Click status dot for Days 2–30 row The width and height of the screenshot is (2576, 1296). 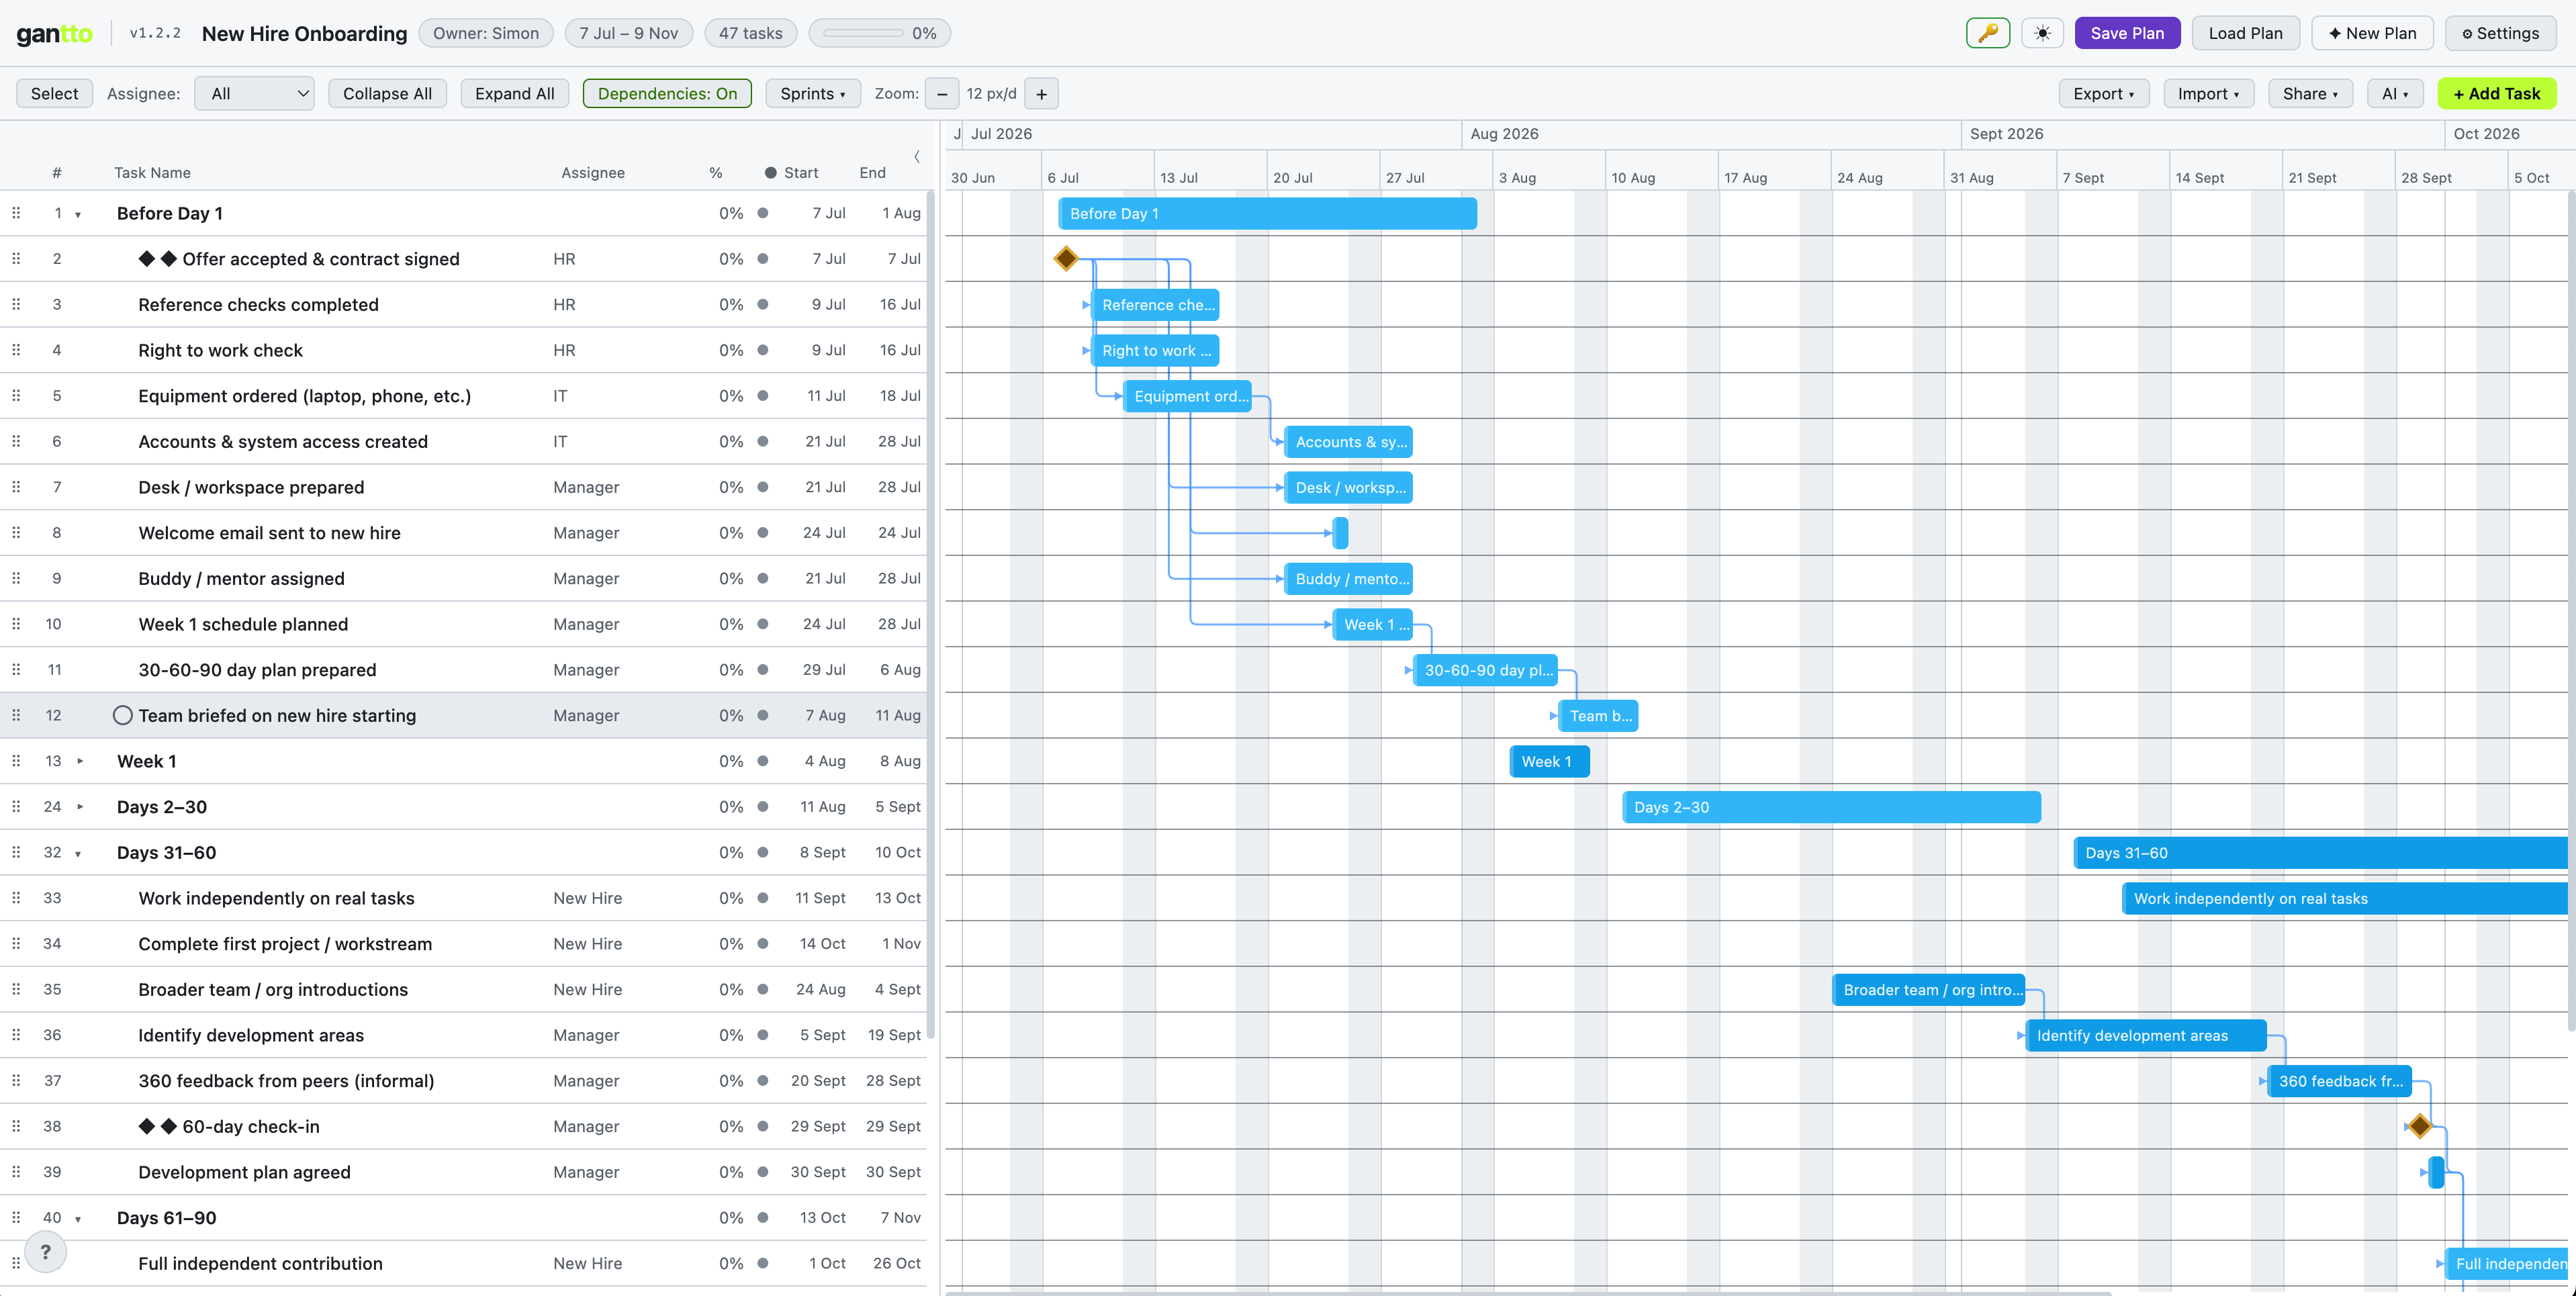tap(763, 807)
